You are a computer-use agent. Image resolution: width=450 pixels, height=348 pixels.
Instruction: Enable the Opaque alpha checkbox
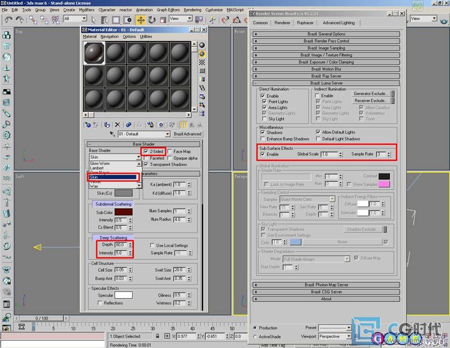coord(170,158)
